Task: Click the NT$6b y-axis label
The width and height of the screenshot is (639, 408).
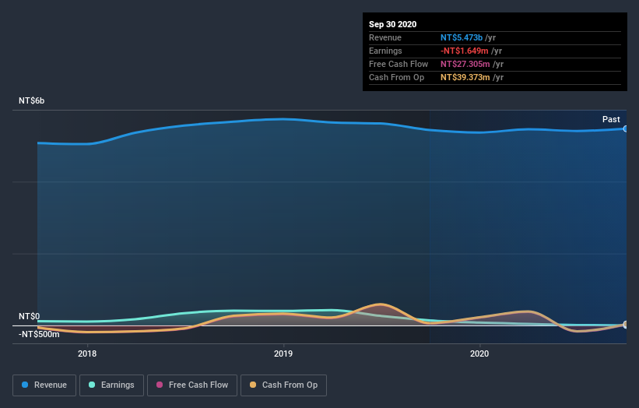Action: point(31,100)
